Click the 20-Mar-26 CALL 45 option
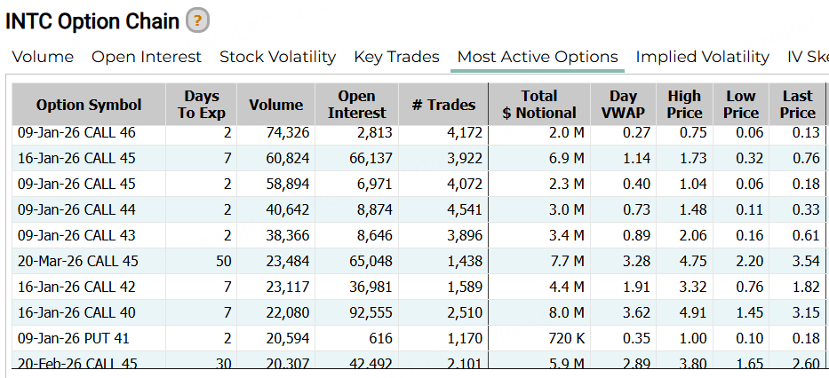Image resolution: width=829 pixels, height=378 pixels. coord(79,262)
